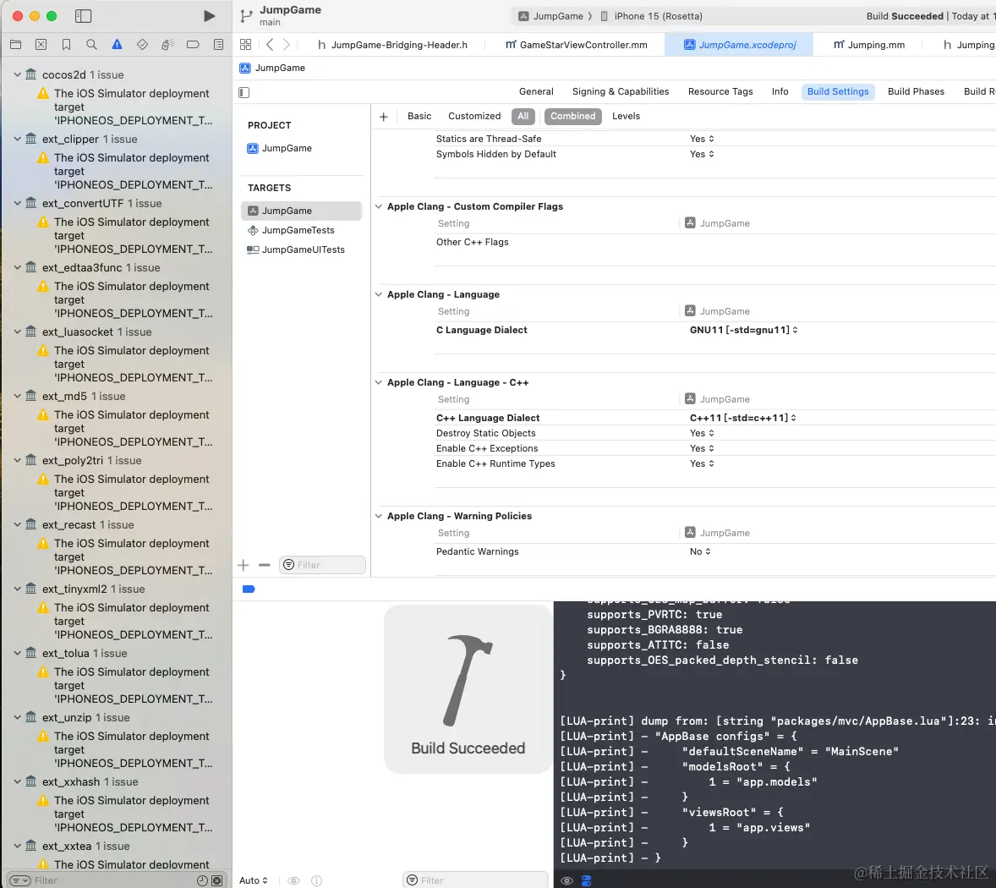Viewport: 996px width, 888px height.
Task: Run the JumpGame build with the play button
Action: 209,16
